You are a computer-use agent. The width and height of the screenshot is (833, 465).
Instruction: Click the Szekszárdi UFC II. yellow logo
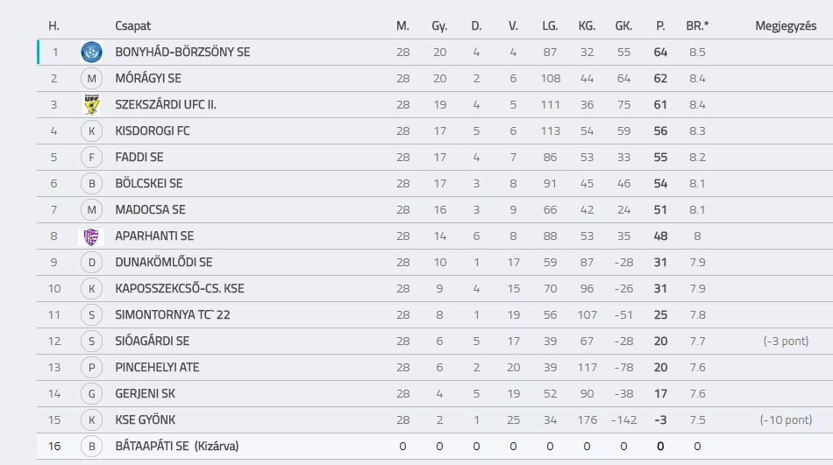(91, 104)
